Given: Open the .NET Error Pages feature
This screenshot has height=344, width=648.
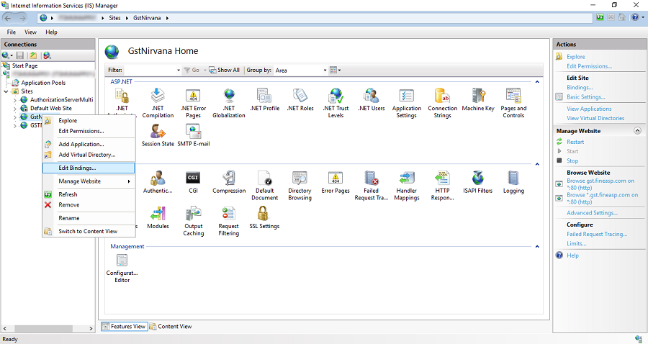Looking at the screenshot, I should 193,103.
